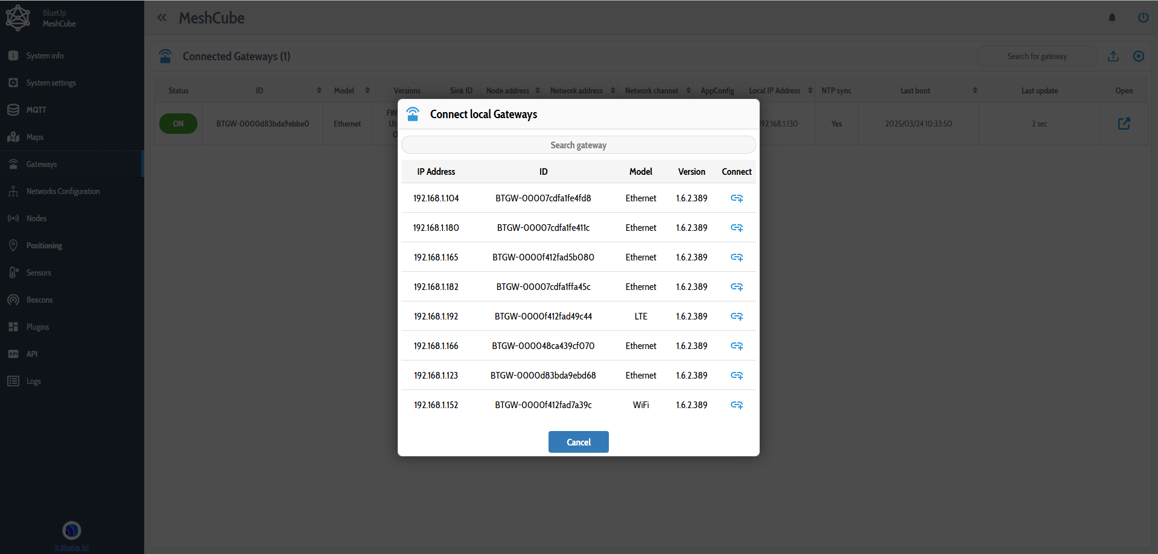Sort by Last boot column
Screen dimensions: 1158x554
(x=975, y=90)
